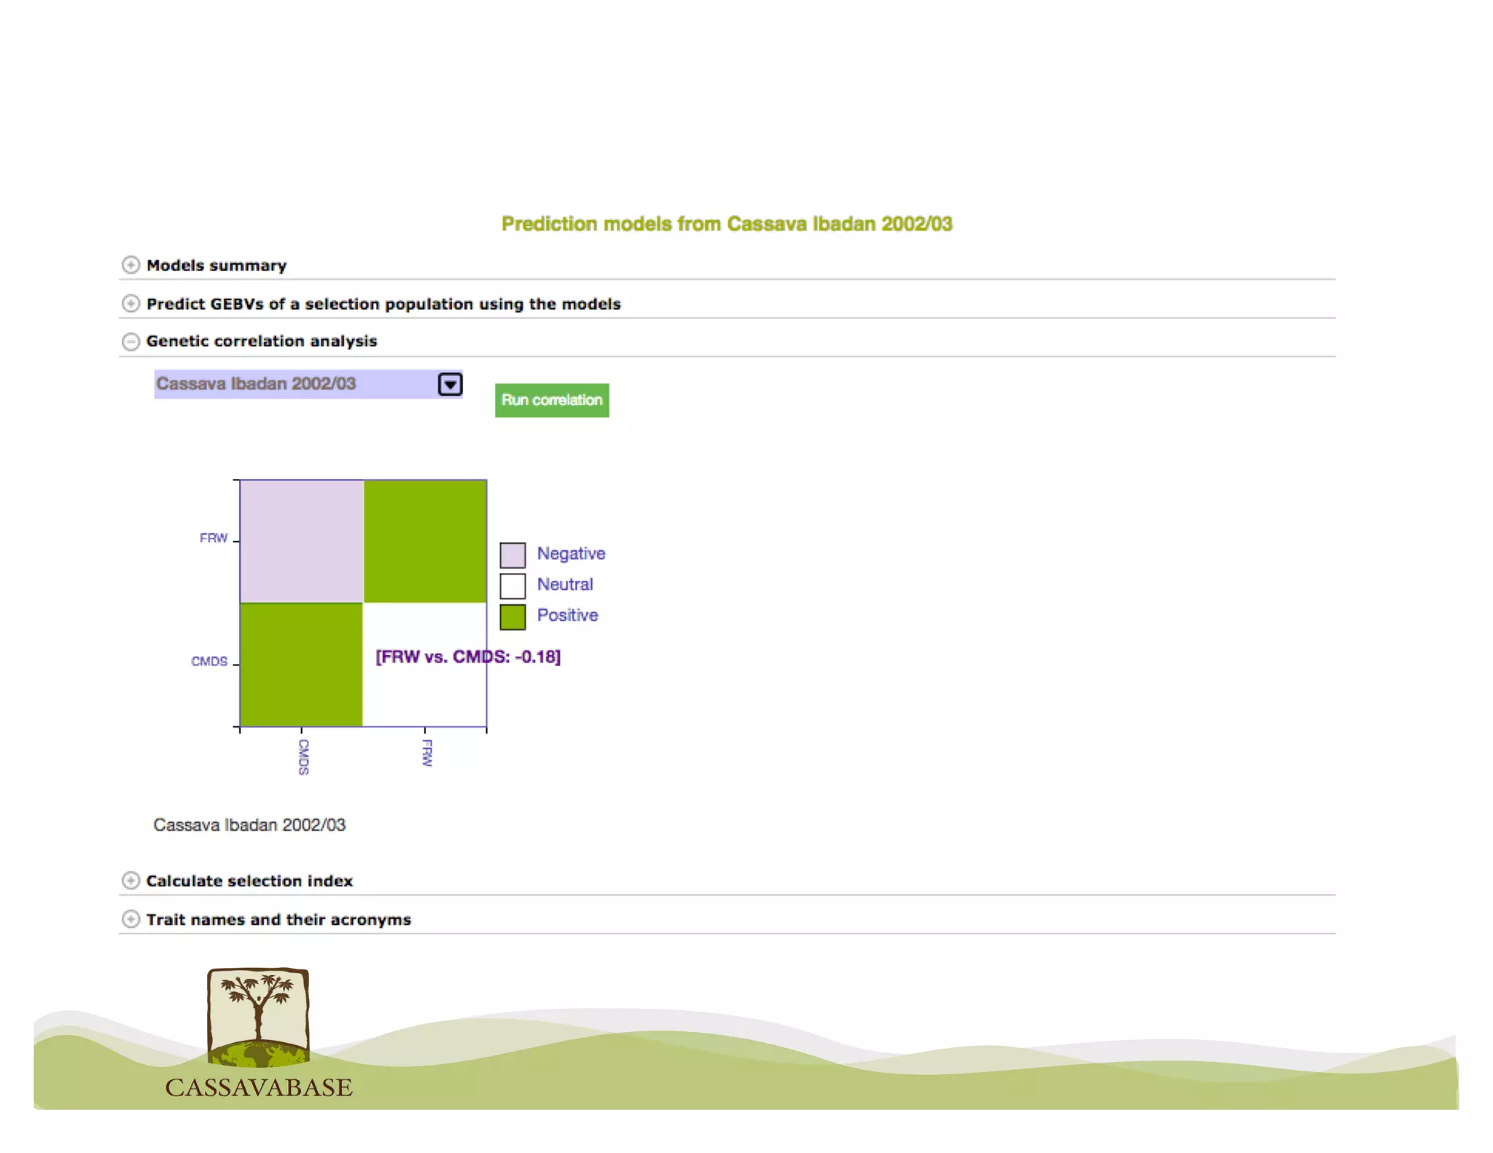The image size is (1493, 1153).
Task: Click the bottom-left green CMDS heatmap cell
Action: [302, 664]
